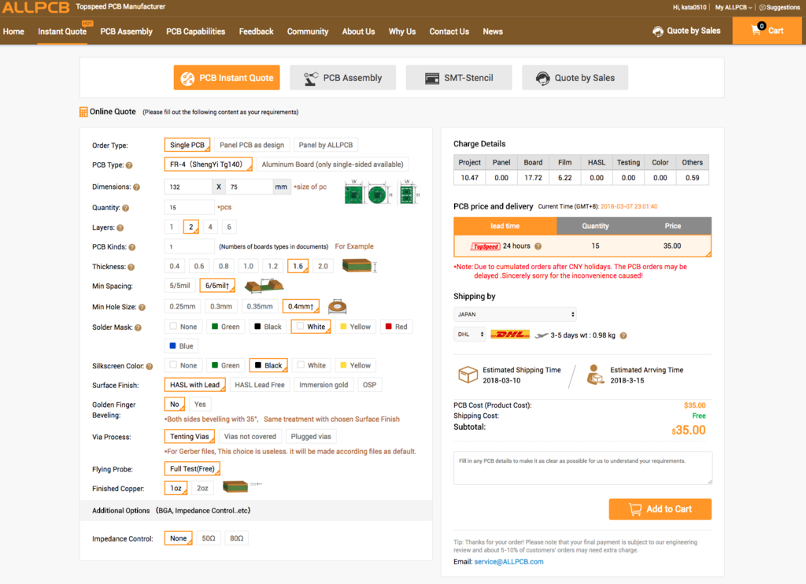Select Green solder mask color
Viewport: 806px width, 584px height.
pos(226,327)
